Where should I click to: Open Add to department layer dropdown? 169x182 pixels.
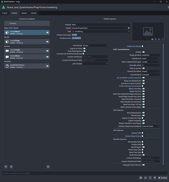151,62
